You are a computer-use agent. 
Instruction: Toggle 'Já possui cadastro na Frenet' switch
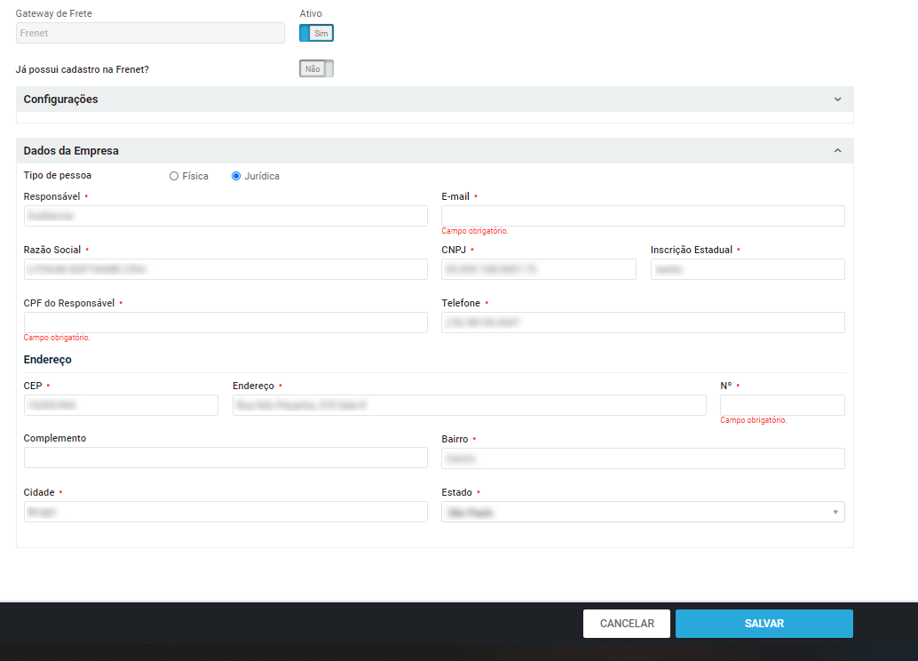(316, 68)
